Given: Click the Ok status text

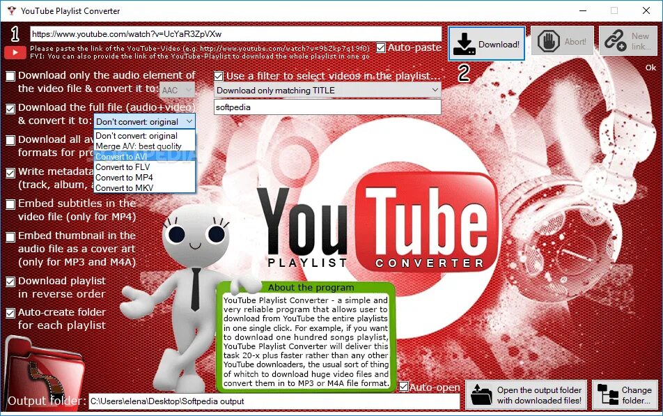Looking at the screenshot, I should [650, 68].
